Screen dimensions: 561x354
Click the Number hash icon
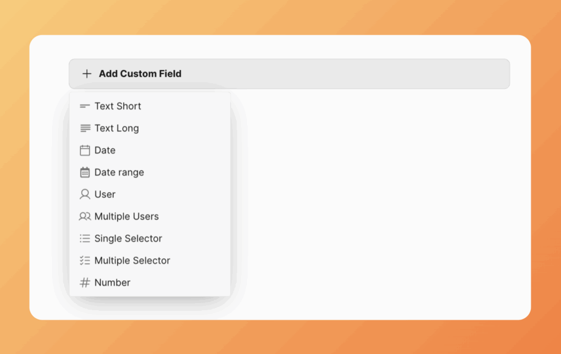(85, 283)
